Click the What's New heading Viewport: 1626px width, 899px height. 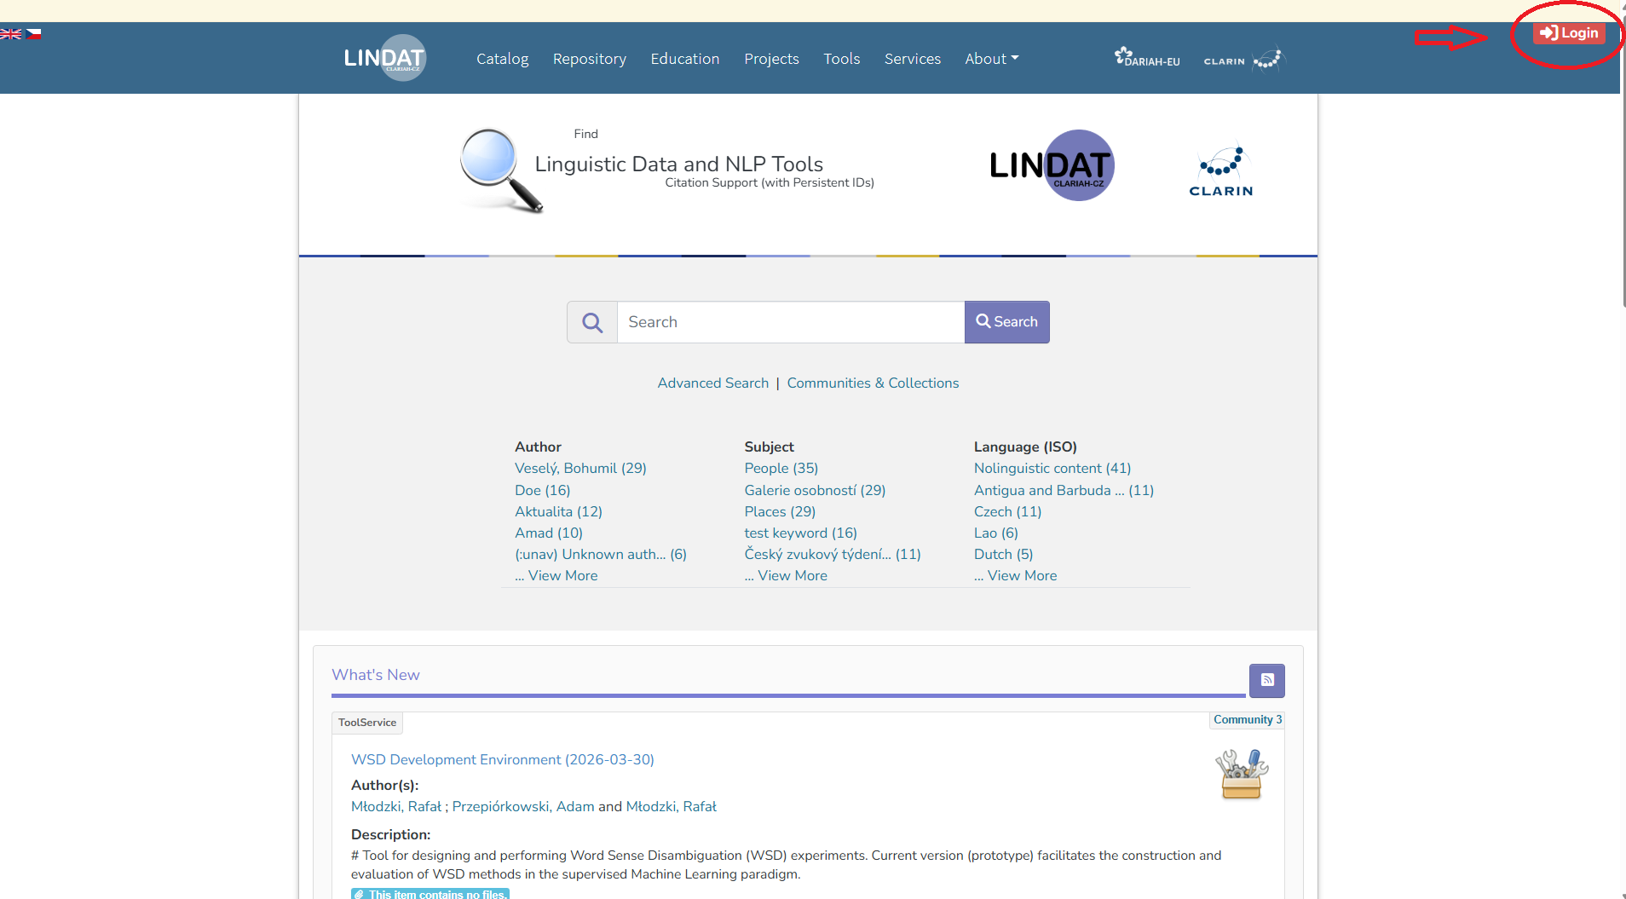coord(376,675)
